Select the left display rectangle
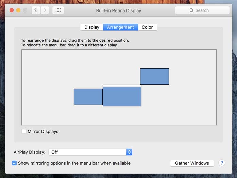 (88, 97)
